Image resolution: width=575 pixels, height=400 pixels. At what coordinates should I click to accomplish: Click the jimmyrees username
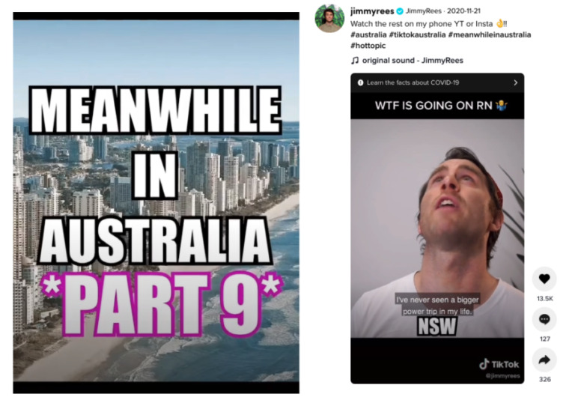pyautogui.click(x=372, y=11)
